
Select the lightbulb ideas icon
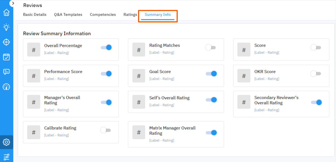[x=7, y=27]
